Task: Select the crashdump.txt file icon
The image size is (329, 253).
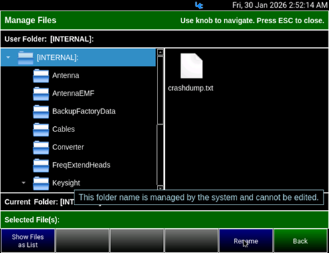Action: (191, 66)
